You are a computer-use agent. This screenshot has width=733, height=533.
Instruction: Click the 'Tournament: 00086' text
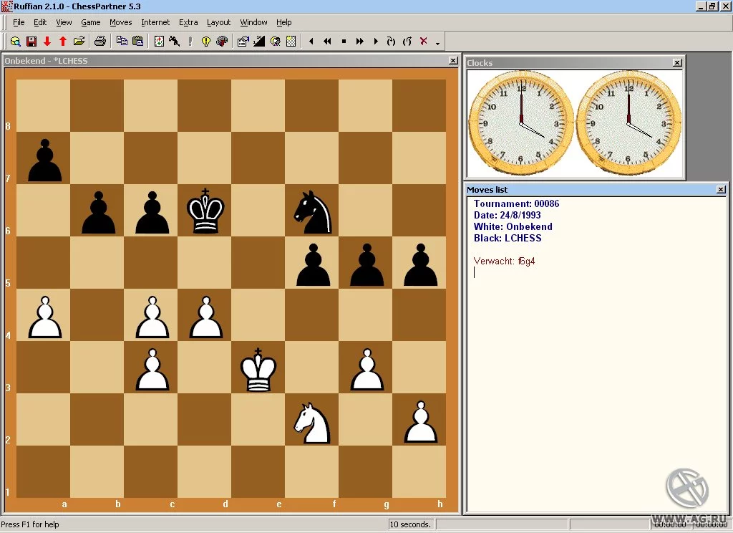[x=516, y=203]
